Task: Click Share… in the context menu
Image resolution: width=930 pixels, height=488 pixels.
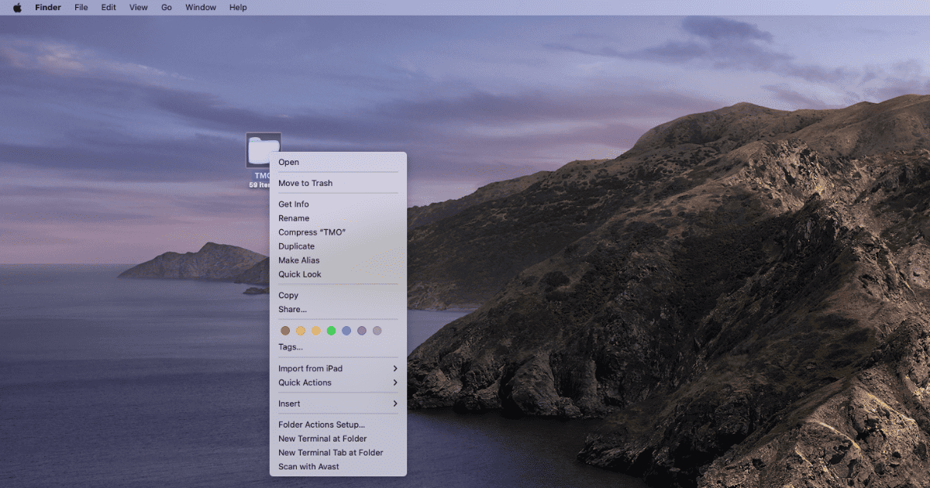Action: [292, 309]
